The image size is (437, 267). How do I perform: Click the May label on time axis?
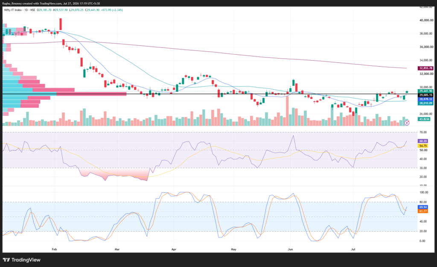pos(233,249)
